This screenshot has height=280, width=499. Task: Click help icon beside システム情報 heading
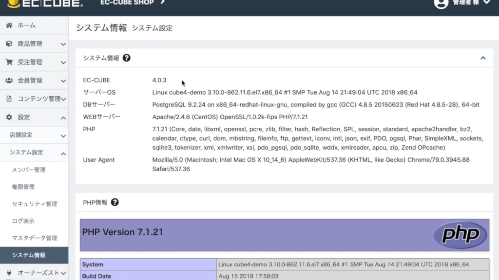[x=127, y=58]
